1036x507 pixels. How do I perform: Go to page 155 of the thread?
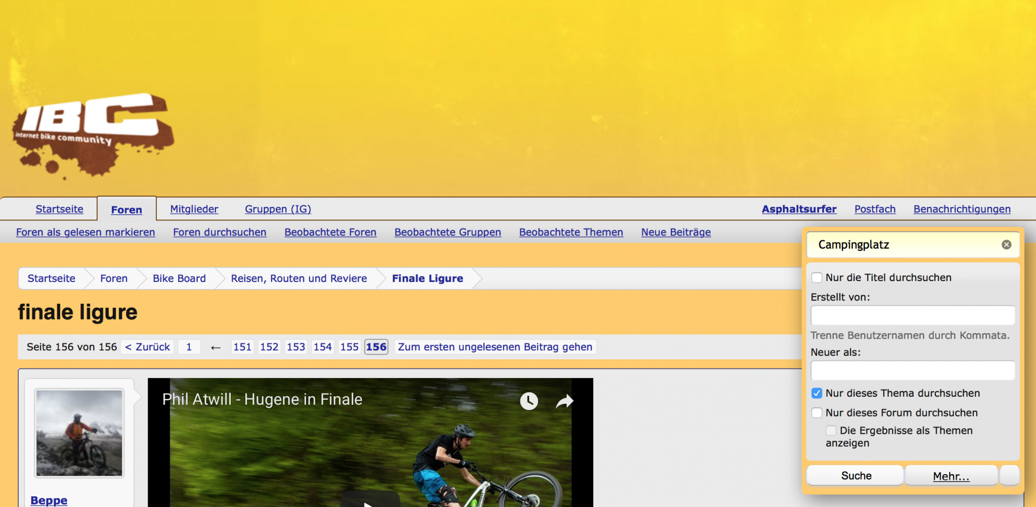click(x=349, y=347)
